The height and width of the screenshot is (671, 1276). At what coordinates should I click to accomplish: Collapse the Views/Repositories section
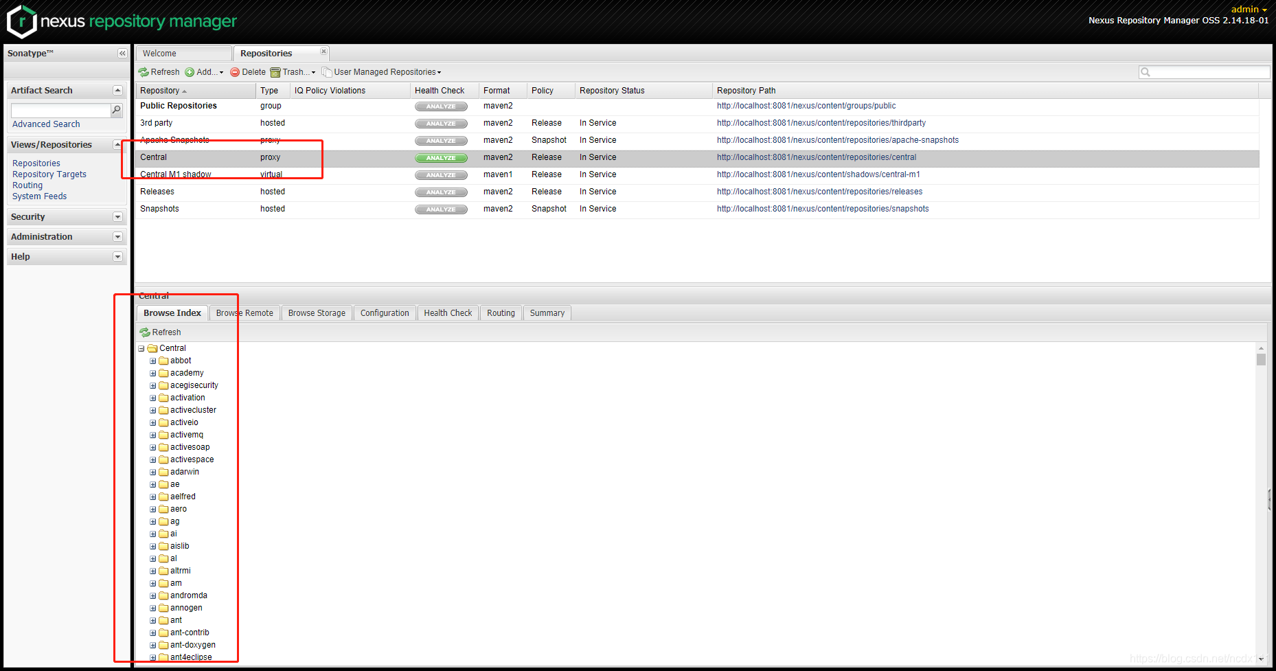[x=117, y=145]
